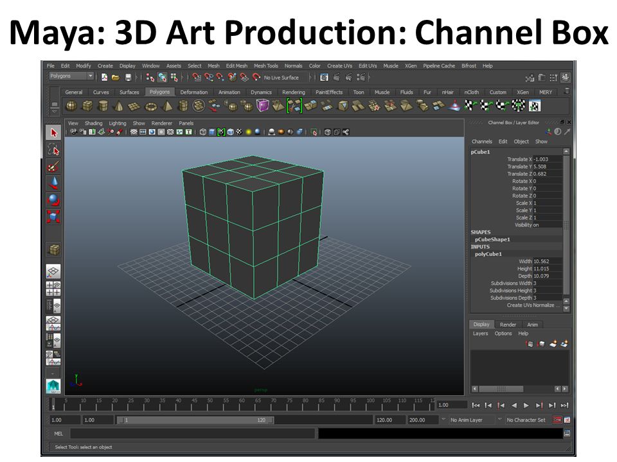Click the purple cube shelf icon
Viewport: 617px width, 462px height.
click(x=262, y=106)
